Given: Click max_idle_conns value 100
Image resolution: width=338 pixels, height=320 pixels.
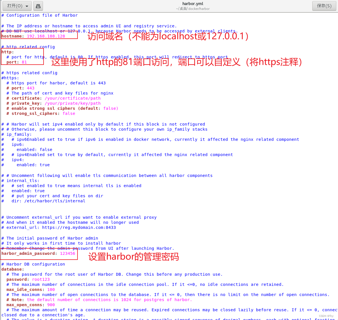Looking at the screenshot, I should point(51,290).
